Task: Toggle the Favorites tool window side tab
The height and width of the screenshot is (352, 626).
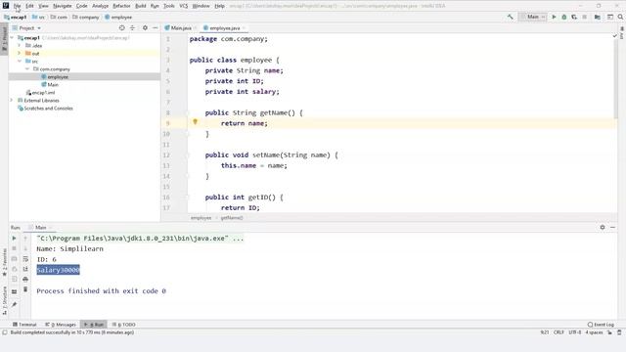Action: click(x=4, y=263)
